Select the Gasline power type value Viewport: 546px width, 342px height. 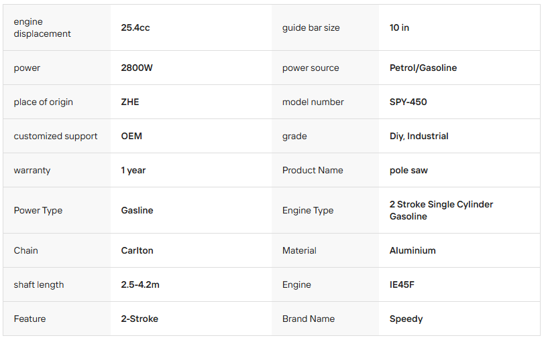137,211
